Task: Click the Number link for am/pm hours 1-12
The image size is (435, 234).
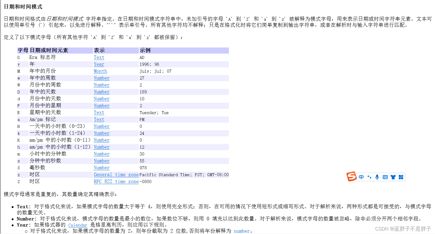Action: (x=101, y=147)
